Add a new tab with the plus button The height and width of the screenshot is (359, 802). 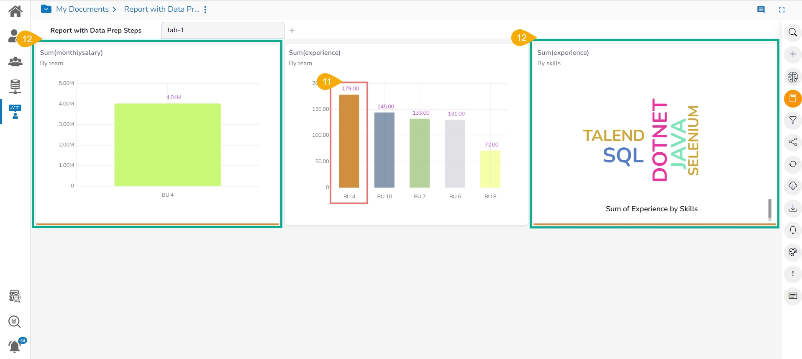click(x=292, y=31)
